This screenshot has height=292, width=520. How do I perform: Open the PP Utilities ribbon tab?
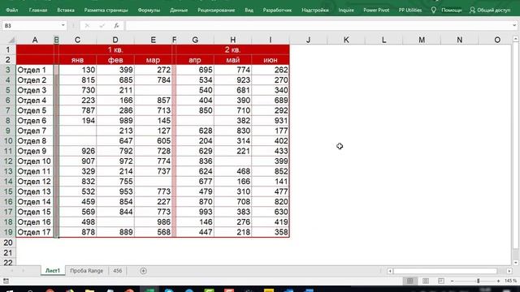click(410, 10)
